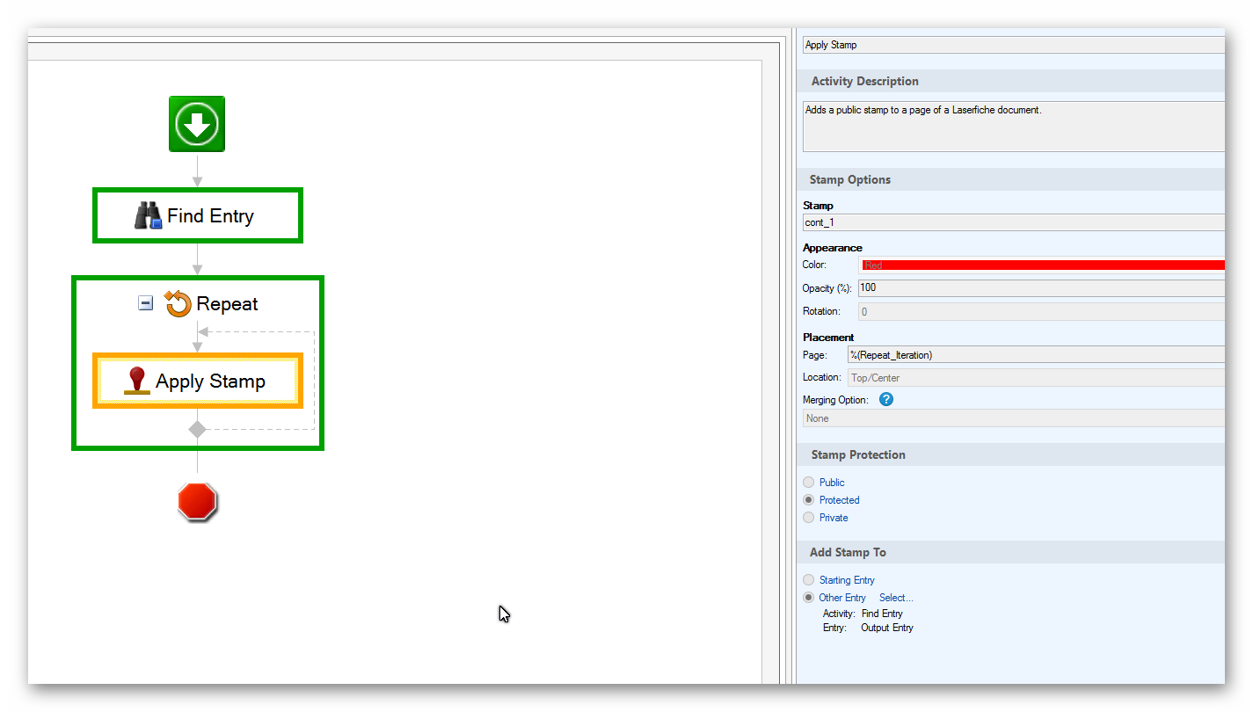The width and height of the screenshot is (1253, 712).
Task: Select the Find Entry activity label
Action: (x=210, y=215)
